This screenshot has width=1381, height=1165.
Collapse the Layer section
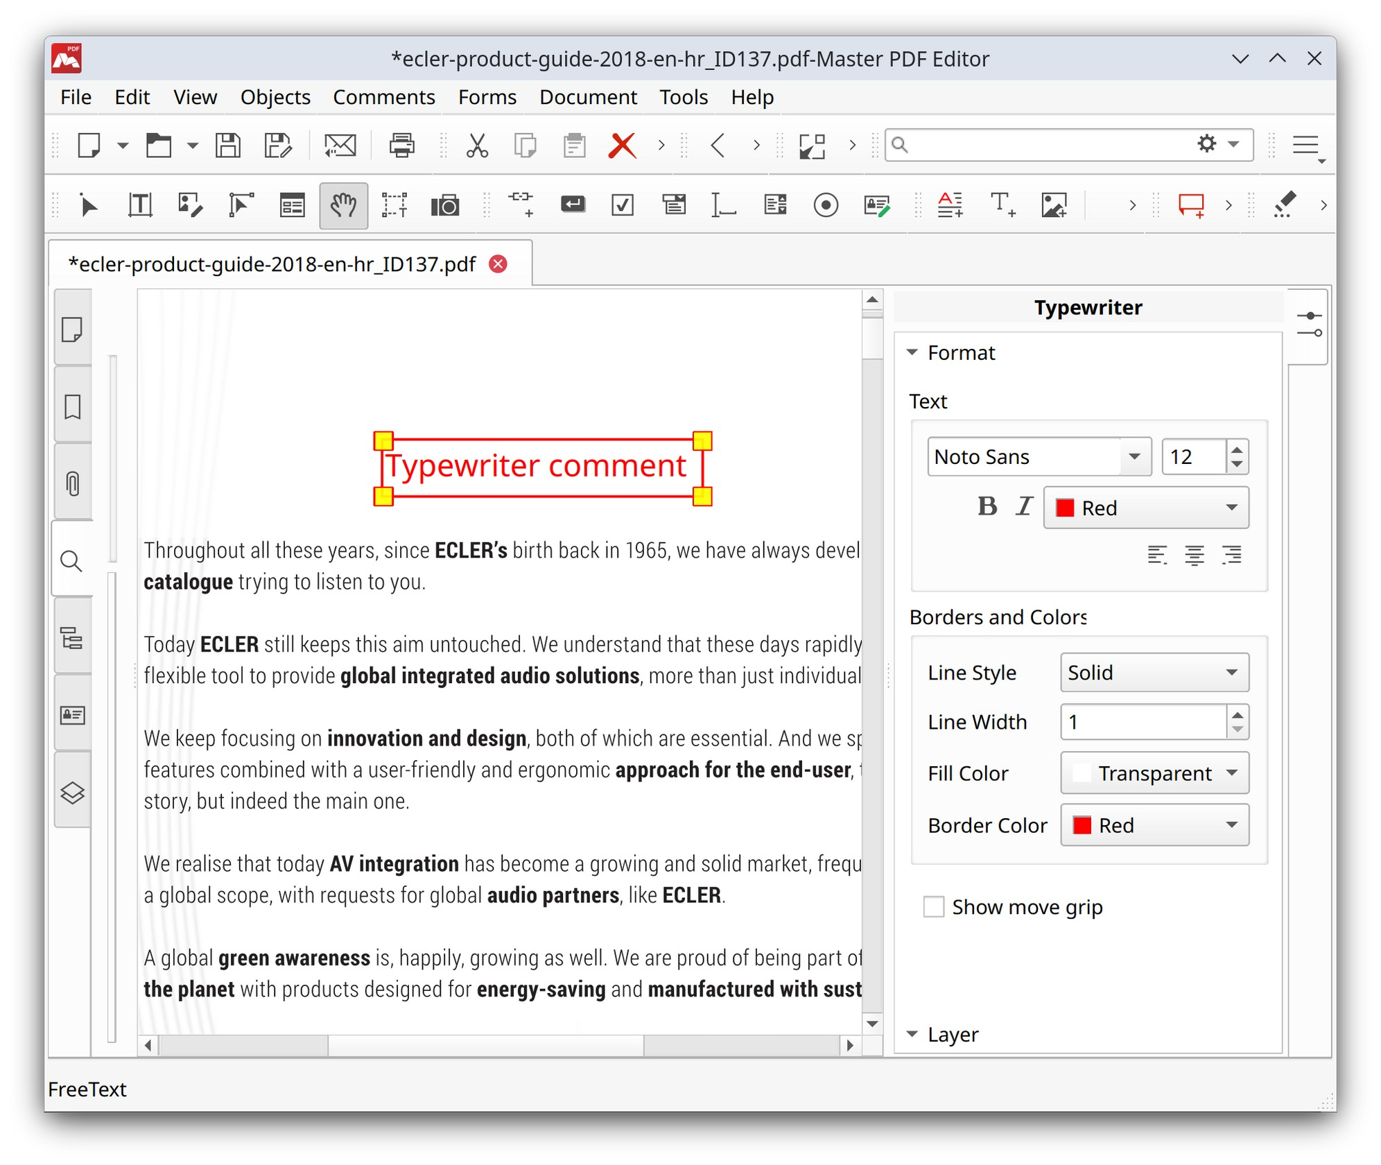coord(912,1034)
